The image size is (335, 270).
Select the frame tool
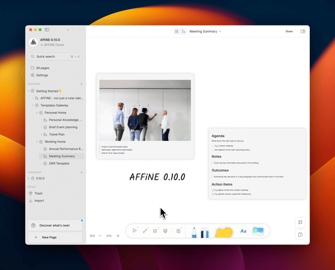[155, 231]
